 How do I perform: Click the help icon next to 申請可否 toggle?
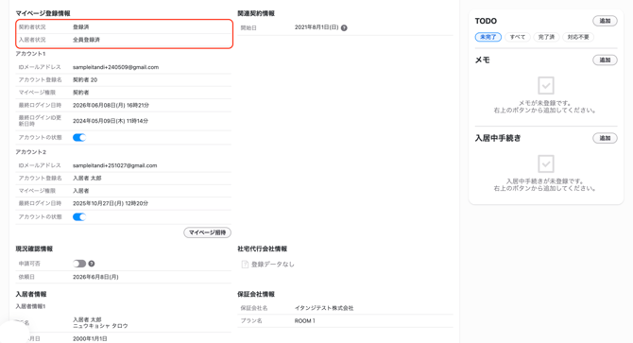point(92,264)
